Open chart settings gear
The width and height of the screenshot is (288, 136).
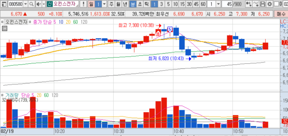pos(270,4)
